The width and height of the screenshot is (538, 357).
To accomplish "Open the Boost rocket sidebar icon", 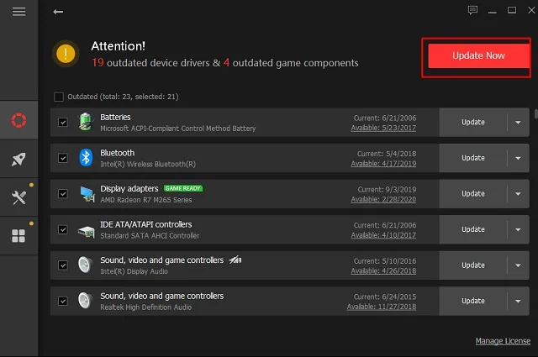I will click(x=18, y=159).
